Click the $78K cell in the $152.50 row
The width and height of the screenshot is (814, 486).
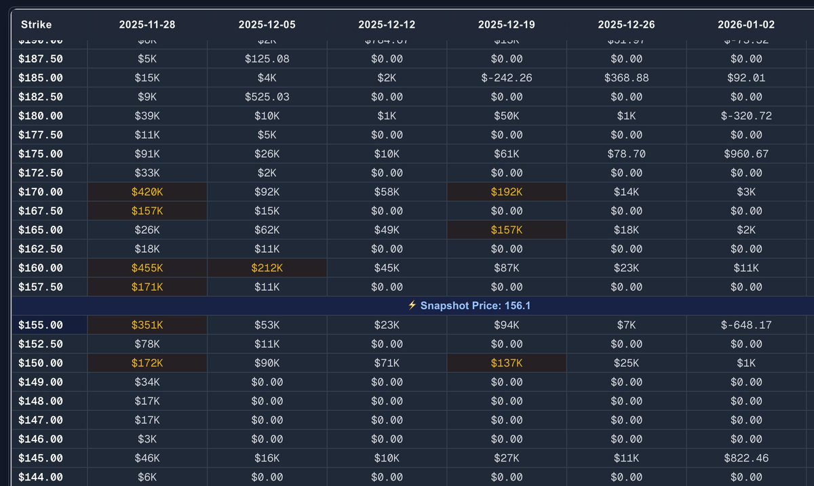(147, 344)
